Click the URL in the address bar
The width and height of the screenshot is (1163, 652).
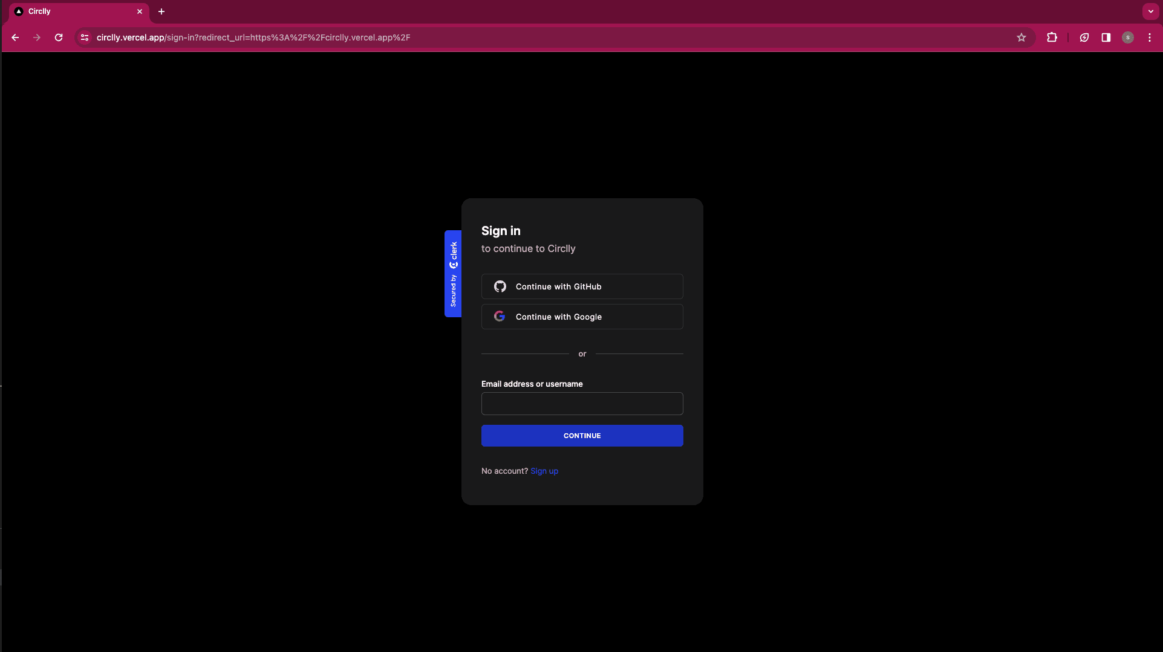[253, 37]
